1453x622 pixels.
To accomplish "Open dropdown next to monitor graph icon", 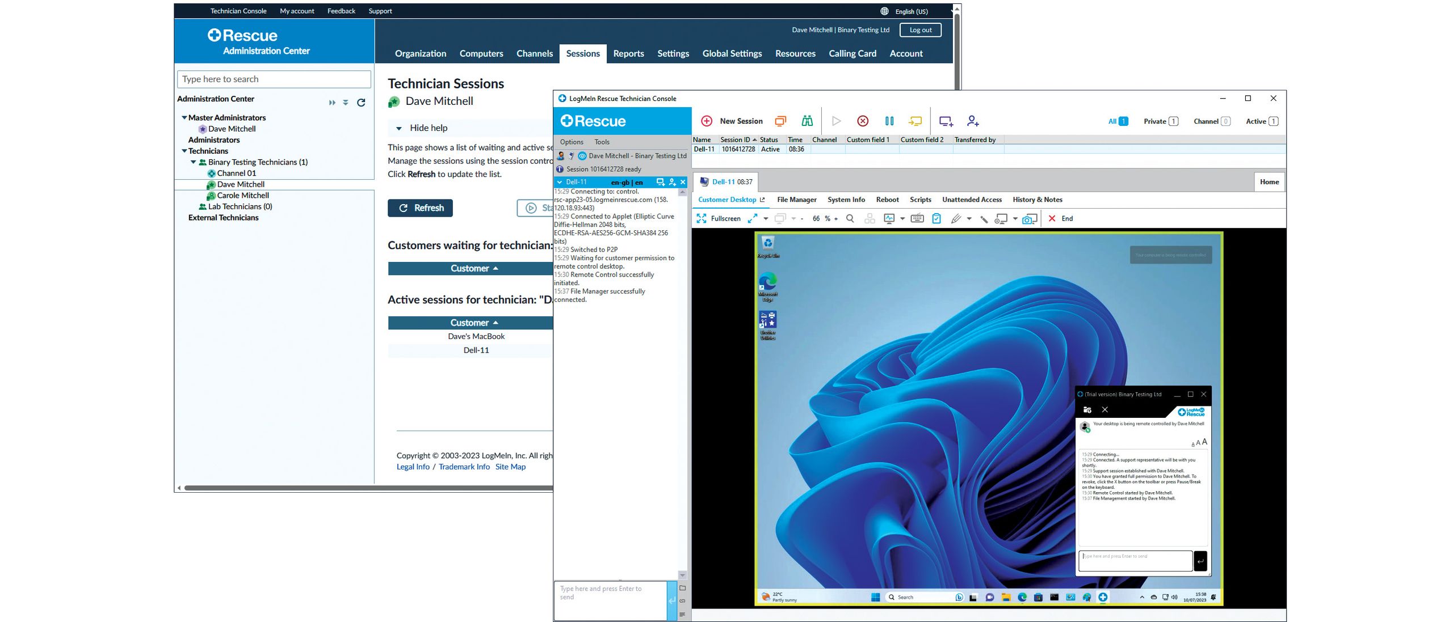I will pyautogui.click(x=902, y=219).
